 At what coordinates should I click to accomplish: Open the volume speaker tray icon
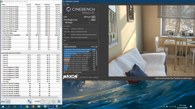click(172, 107)
